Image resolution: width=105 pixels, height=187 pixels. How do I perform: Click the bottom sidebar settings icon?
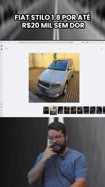(2, 116)
